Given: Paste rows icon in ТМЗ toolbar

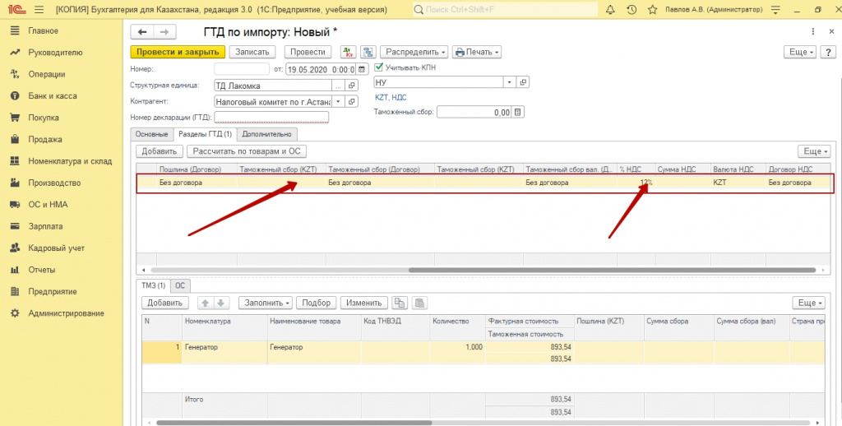Looking at the screenshot, I should pos(420,303).
